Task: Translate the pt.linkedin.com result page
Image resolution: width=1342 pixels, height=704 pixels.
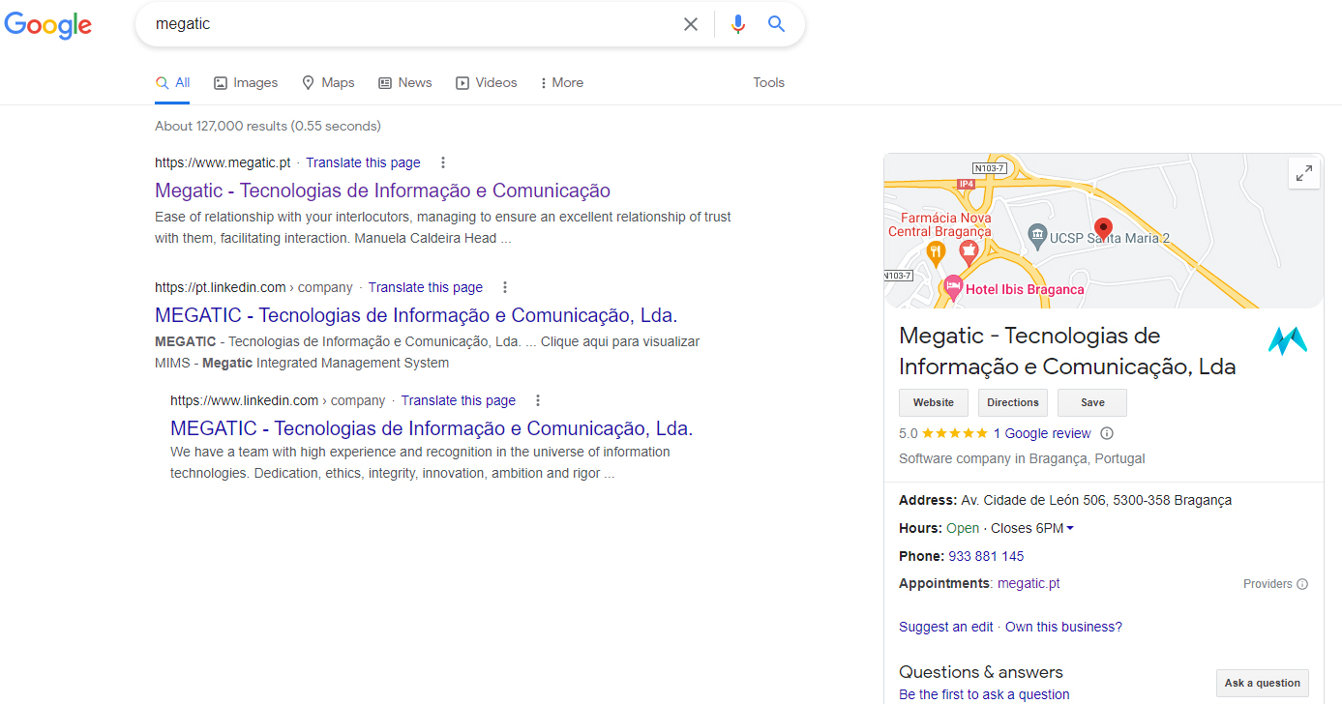Action: point(425,287)
